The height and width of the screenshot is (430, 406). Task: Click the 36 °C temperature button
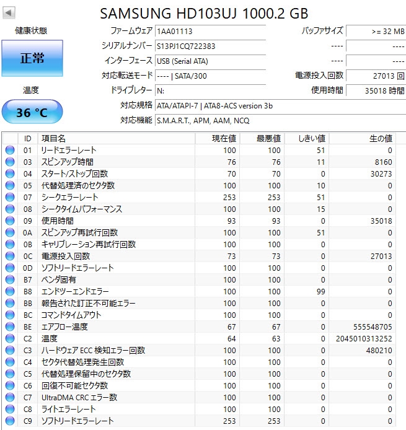pos(32,112)
